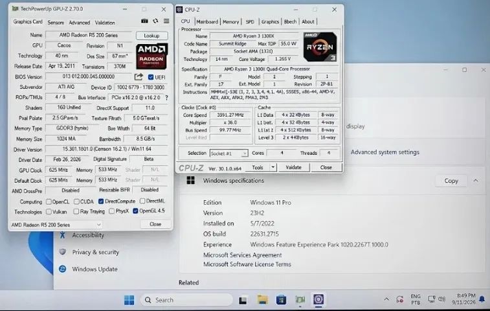
Task: Select About tab in CPU-Z
Action: coord(308,21)
